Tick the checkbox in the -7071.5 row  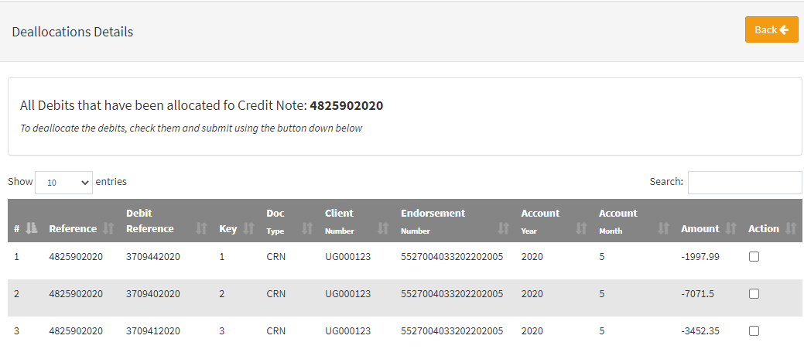coord(754,294)
